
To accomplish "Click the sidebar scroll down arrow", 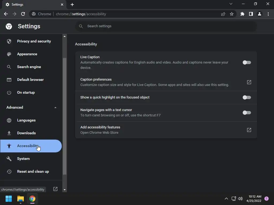I will tap(65, 190).
